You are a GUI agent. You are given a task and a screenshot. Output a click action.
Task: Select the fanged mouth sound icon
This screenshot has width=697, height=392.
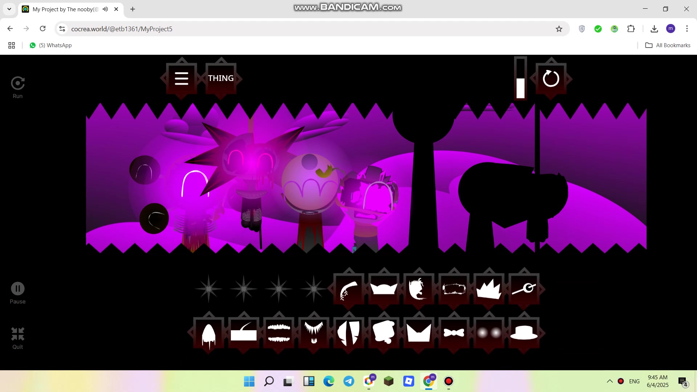pos(314,333)
